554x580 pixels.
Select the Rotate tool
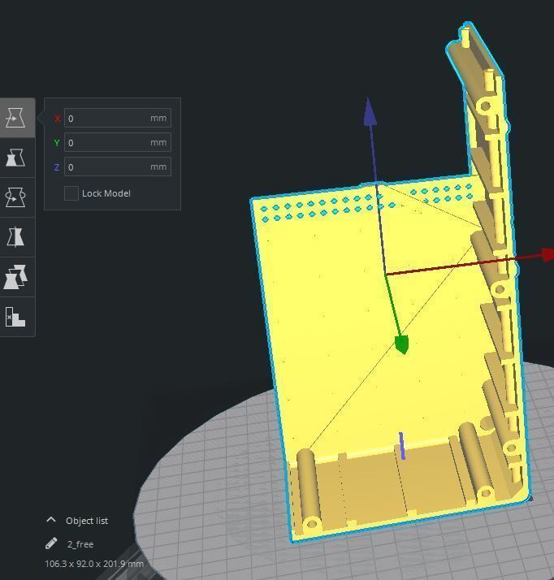[x=15, y=197]
